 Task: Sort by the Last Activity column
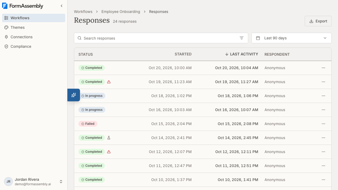point(241,54)
